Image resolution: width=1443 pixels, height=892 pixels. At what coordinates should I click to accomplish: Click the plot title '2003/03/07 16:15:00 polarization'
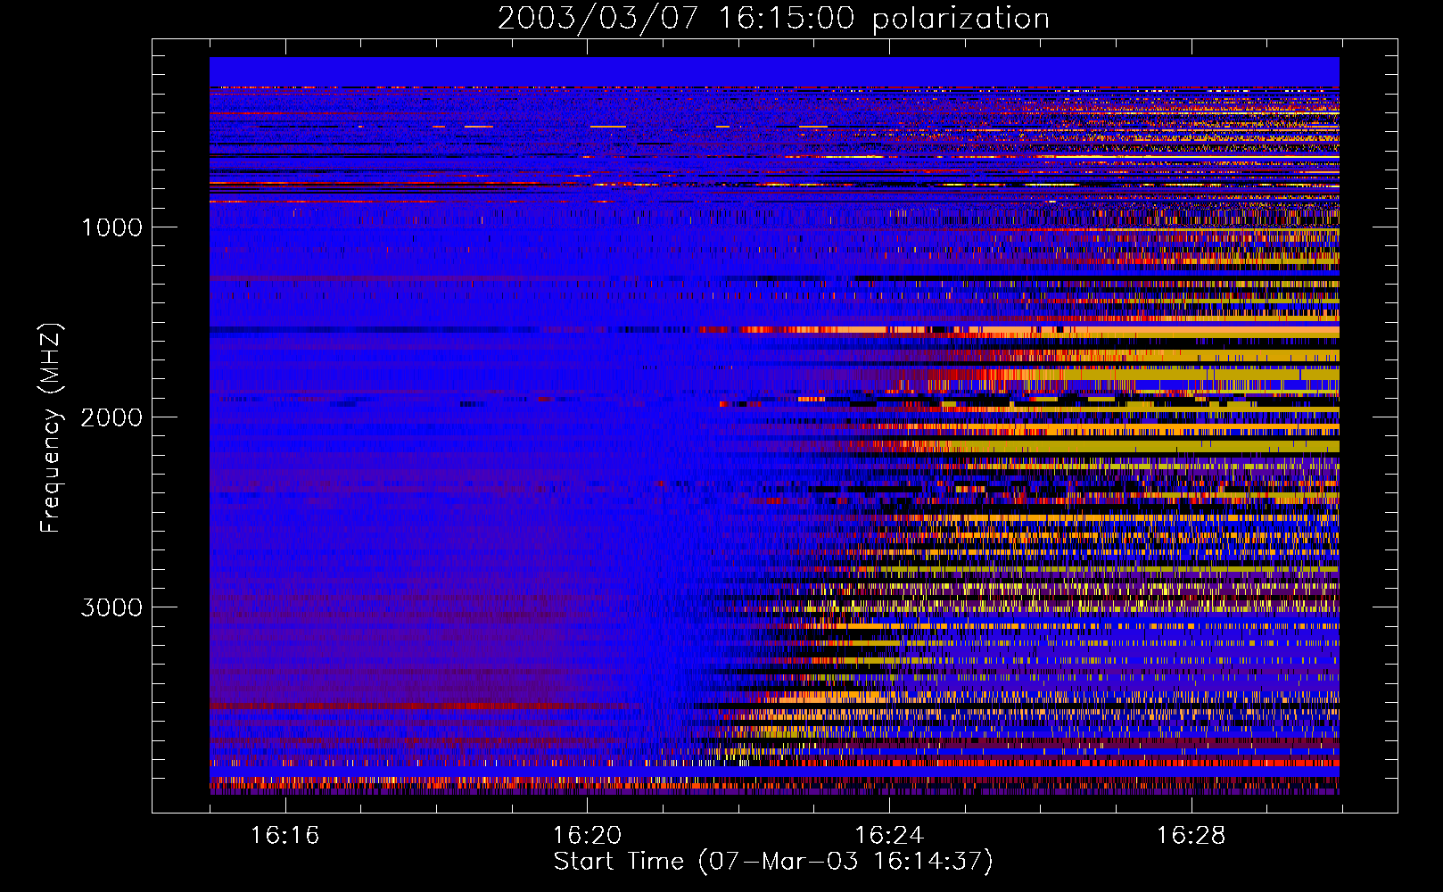tap(773, 18)
